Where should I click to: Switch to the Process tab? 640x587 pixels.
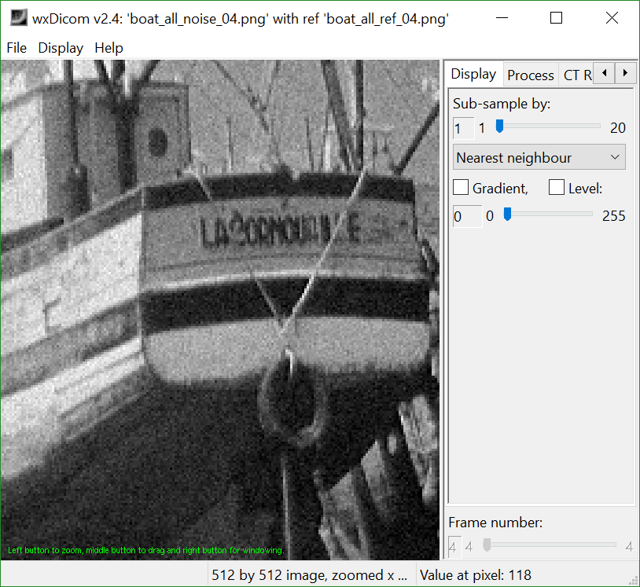coord(530,75)
